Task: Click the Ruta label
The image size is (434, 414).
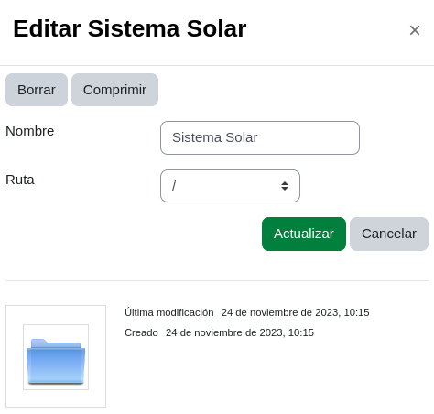Action: click(x=20, y=180)
